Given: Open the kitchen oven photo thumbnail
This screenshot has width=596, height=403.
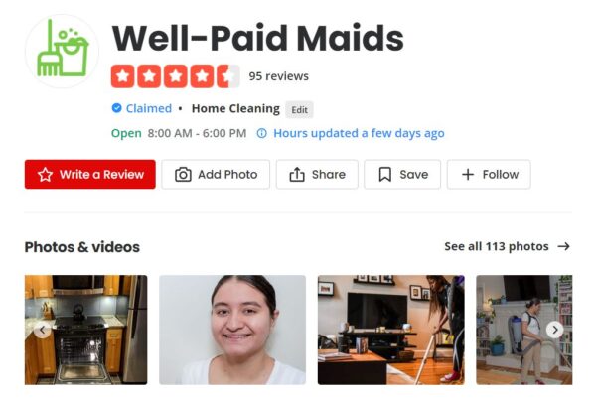Looking at the screenshot, I should [85, 330].
